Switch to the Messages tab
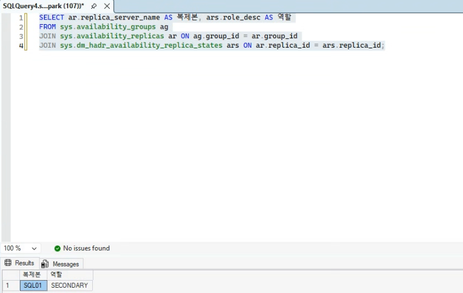Viewport: 463px width, 293px height. [x=61, y=264]
